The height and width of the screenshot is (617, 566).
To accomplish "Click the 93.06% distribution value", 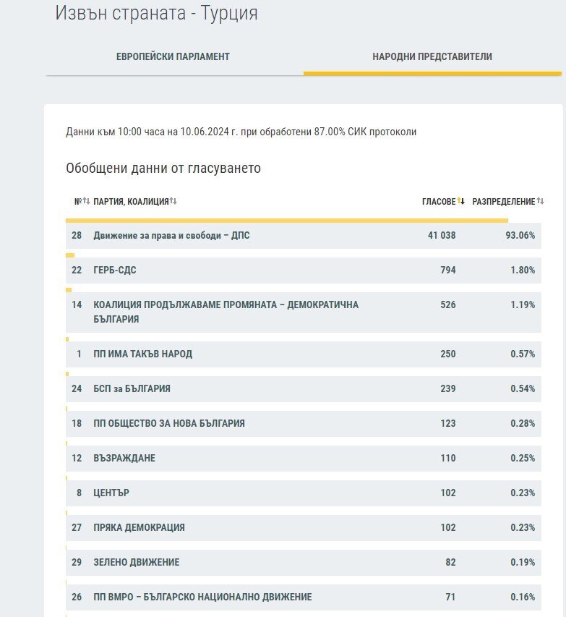I will (x=520, y=235).
